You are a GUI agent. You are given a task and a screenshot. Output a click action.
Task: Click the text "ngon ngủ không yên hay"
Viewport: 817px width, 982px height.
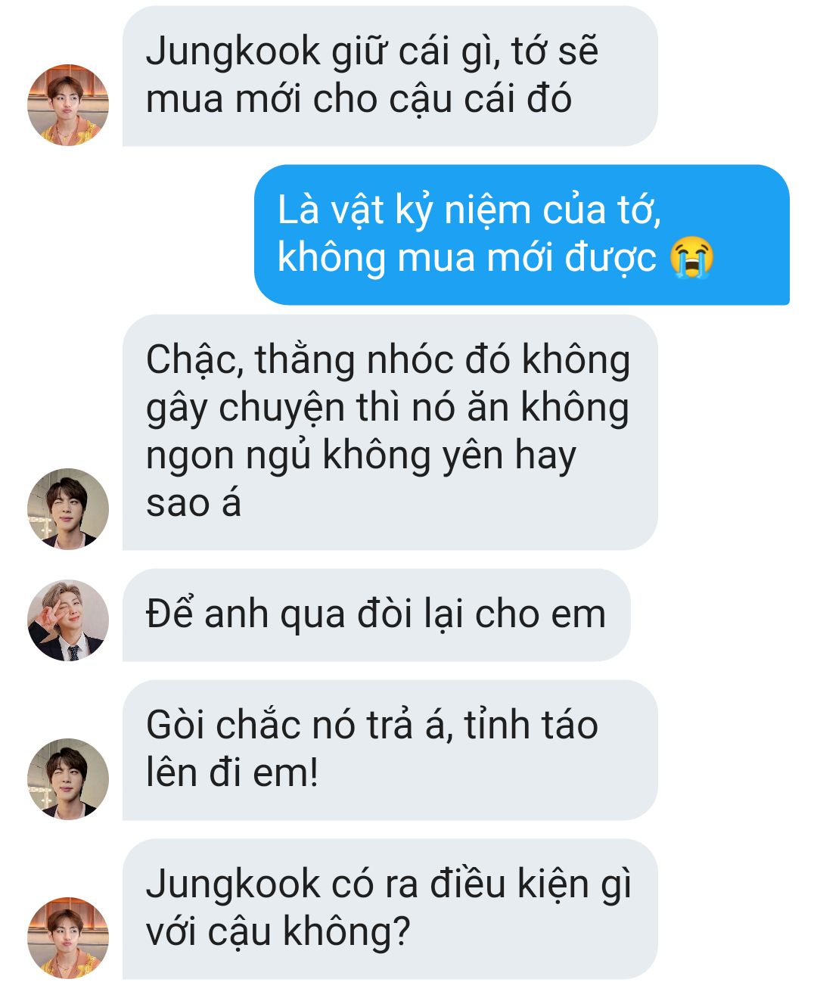(x=361, y=456)
